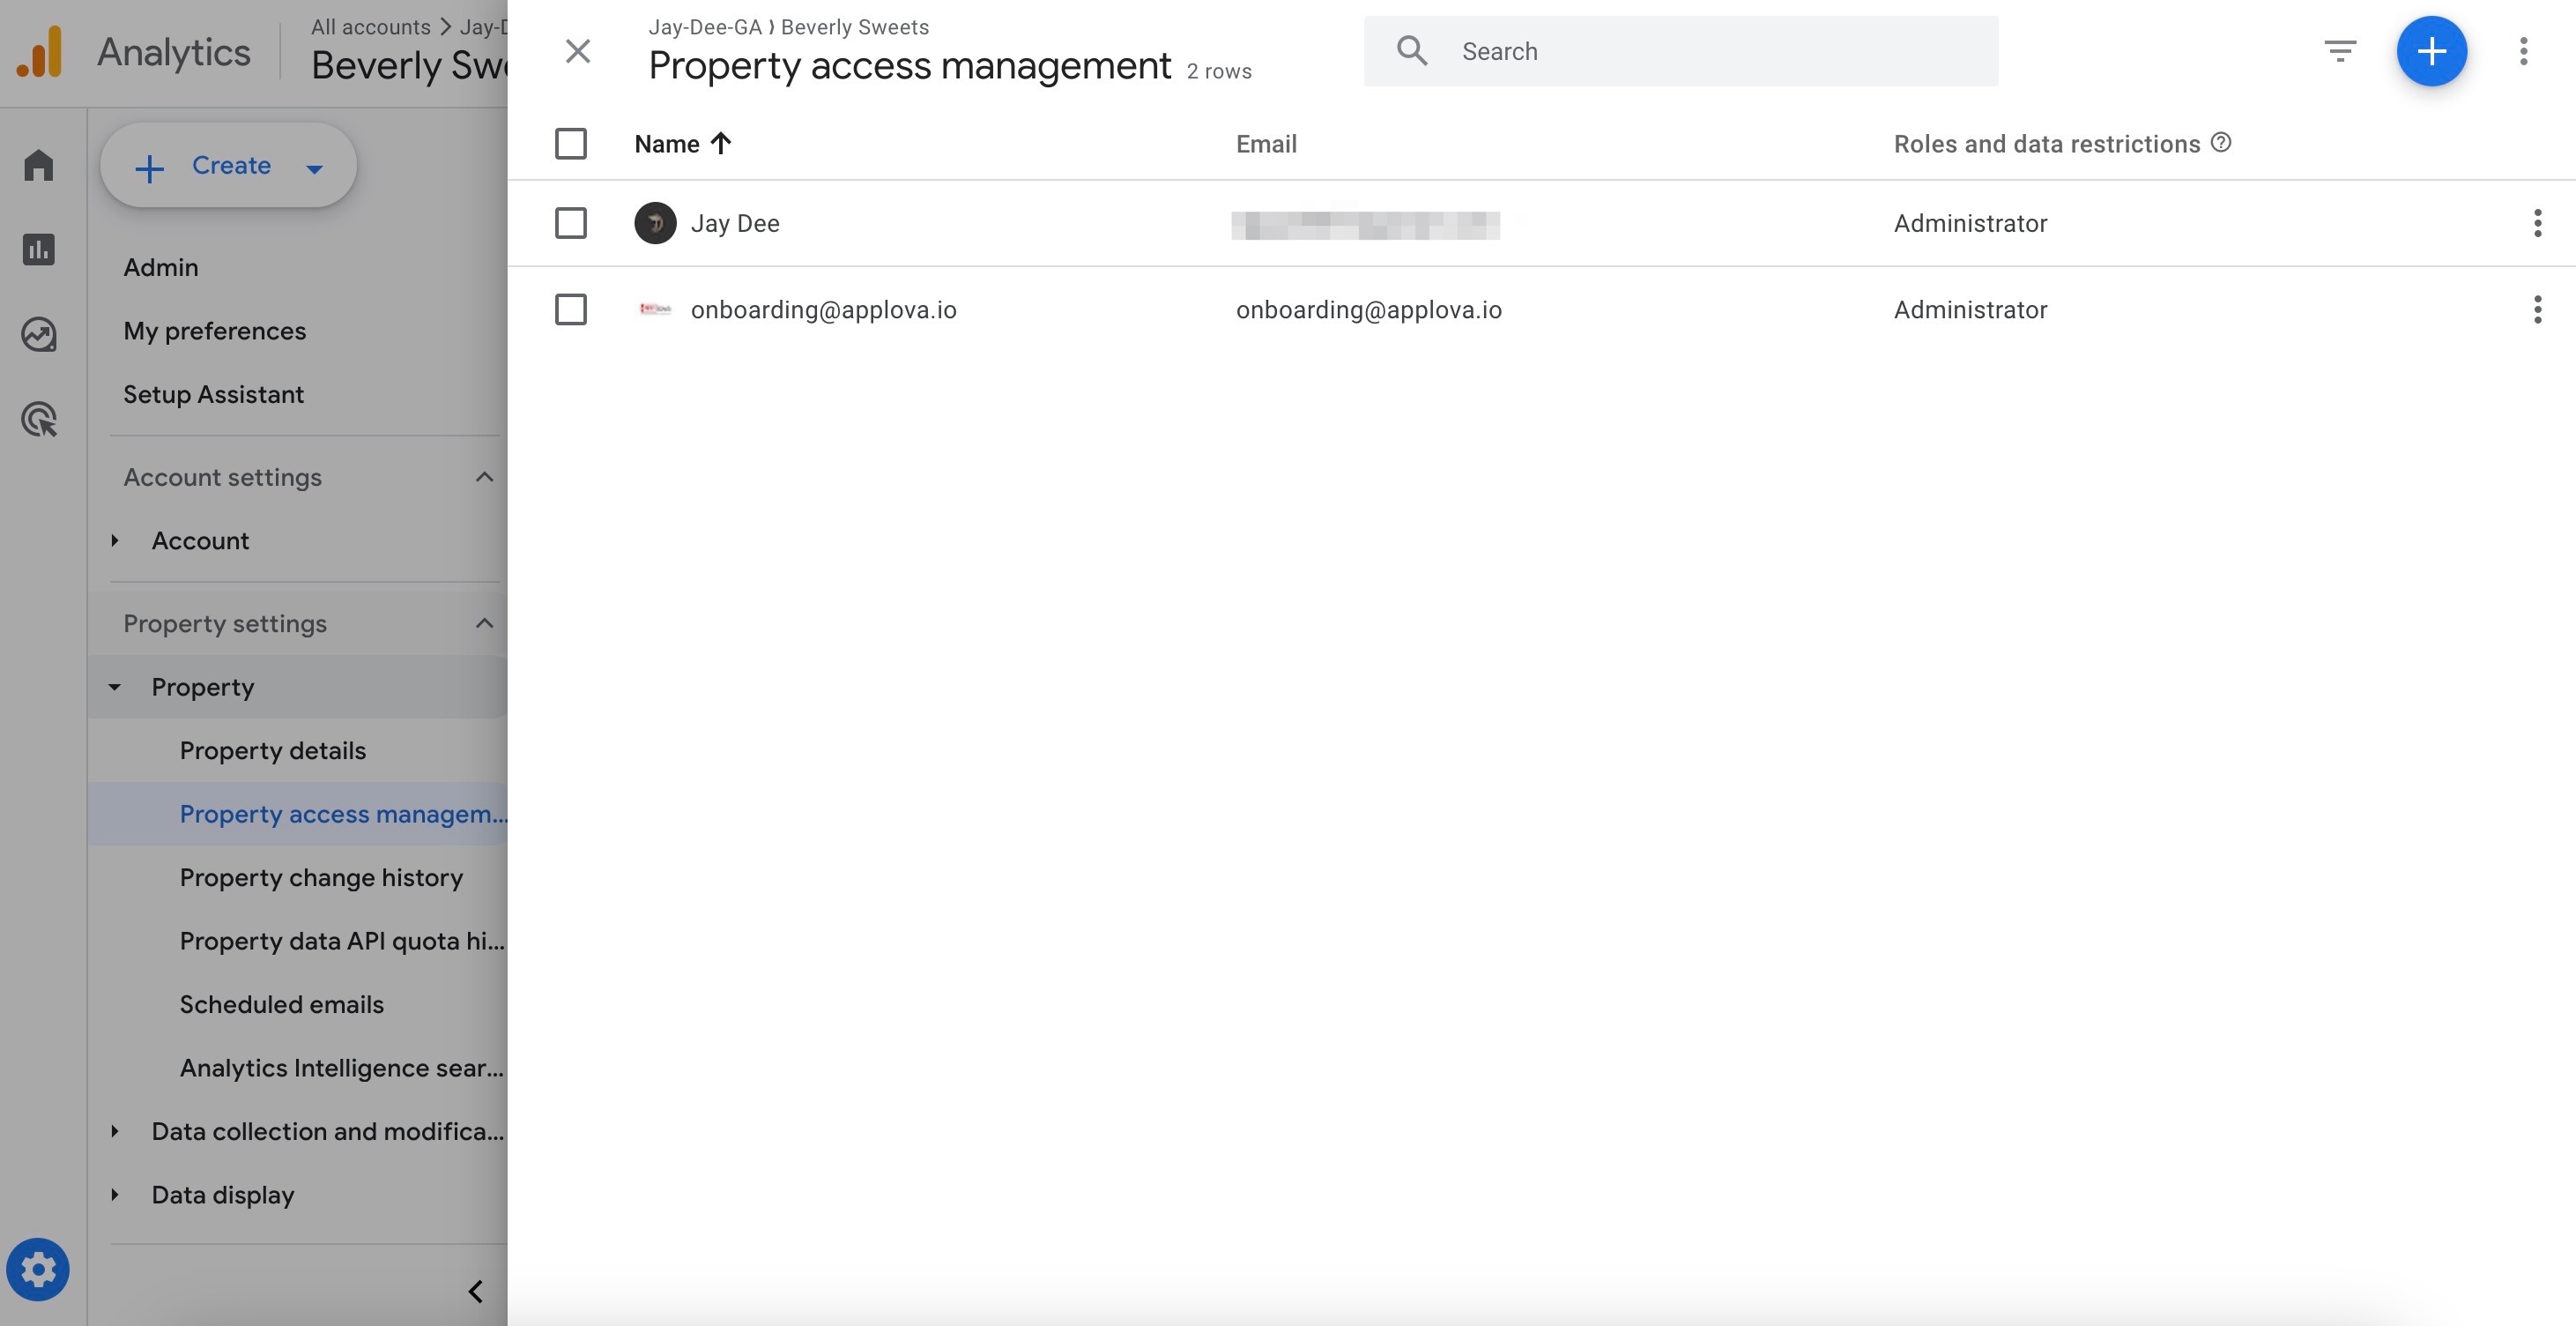Click the roles and restrictions help icon
2576x1326 pixels.
2221,143
